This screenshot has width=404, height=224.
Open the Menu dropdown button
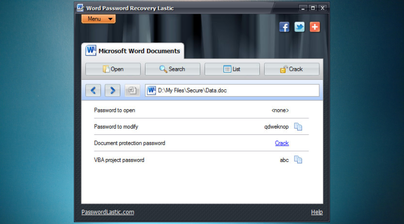pyautogui.click(x=98, y=19)
